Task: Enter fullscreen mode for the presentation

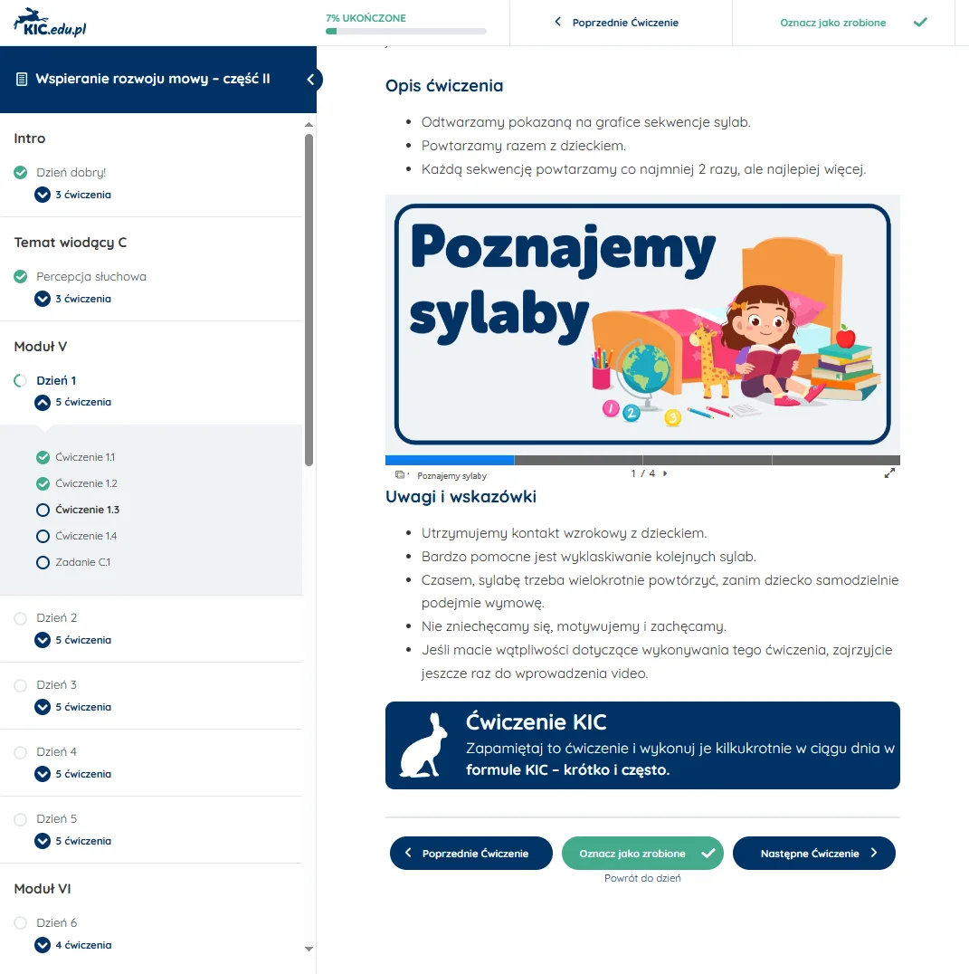Action: click(x=889, y=473)
